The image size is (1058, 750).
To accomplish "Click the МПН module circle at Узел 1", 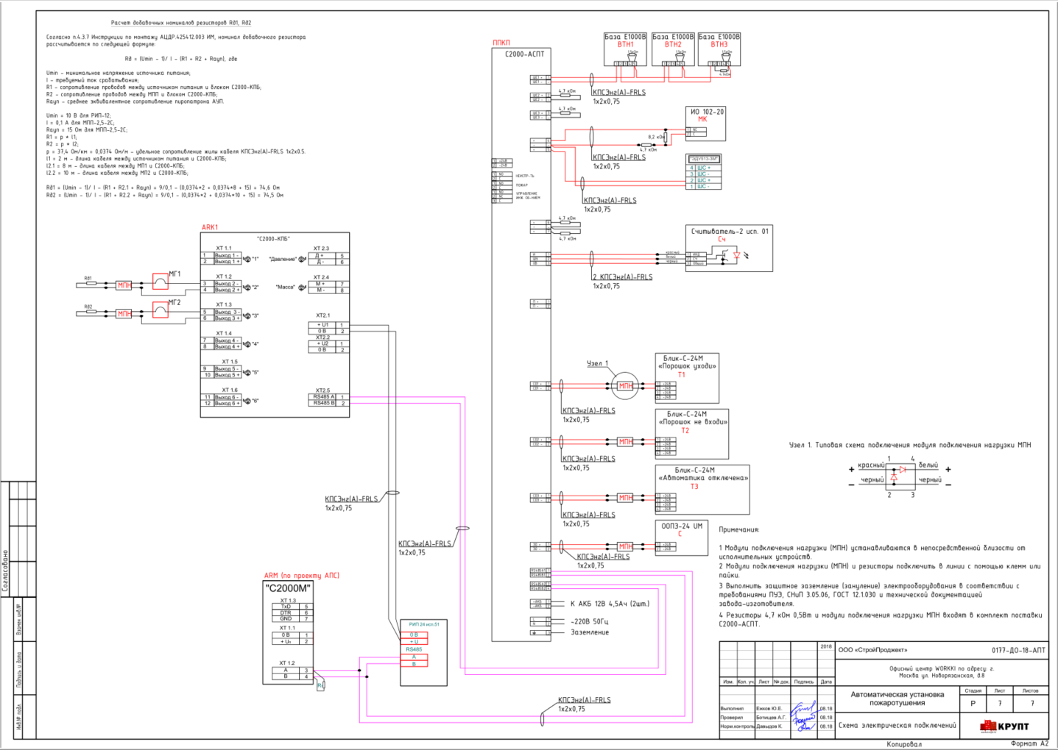I will tap(625, 386).
